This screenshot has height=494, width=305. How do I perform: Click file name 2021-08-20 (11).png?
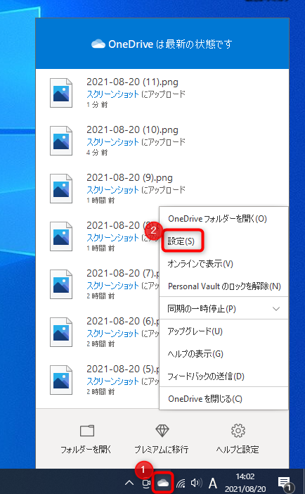click(132, 82)
